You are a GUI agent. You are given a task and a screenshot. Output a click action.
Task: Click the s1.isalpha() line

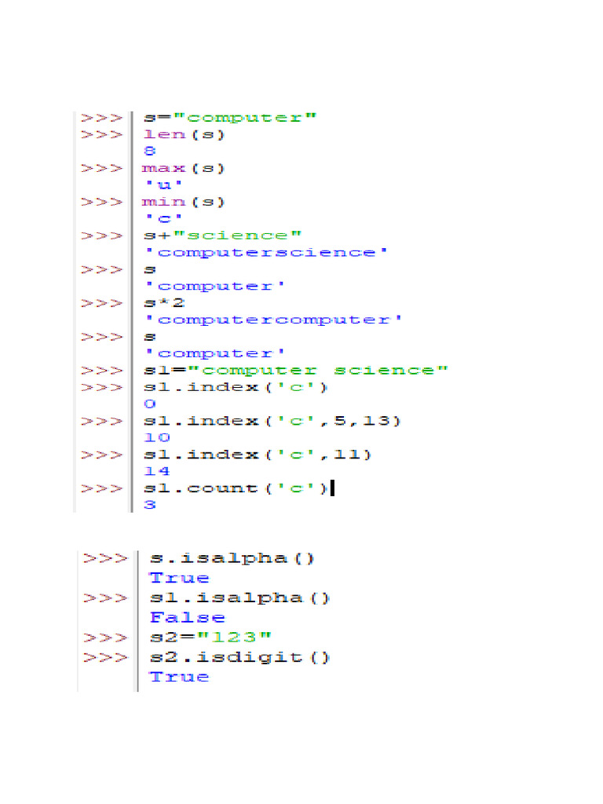coord(240,598)
